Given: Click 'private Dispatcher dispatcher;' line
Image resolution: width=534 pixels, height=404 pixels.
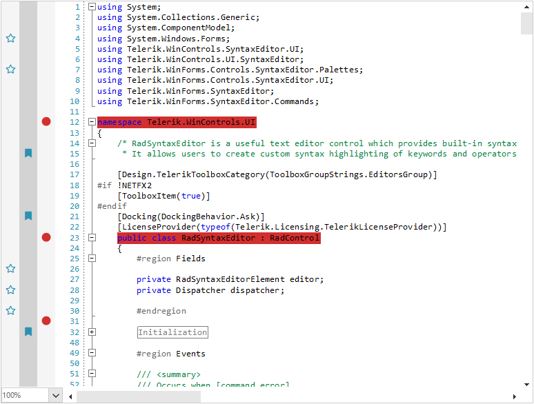Looking at the screenshot, I should tap(210, 290).
